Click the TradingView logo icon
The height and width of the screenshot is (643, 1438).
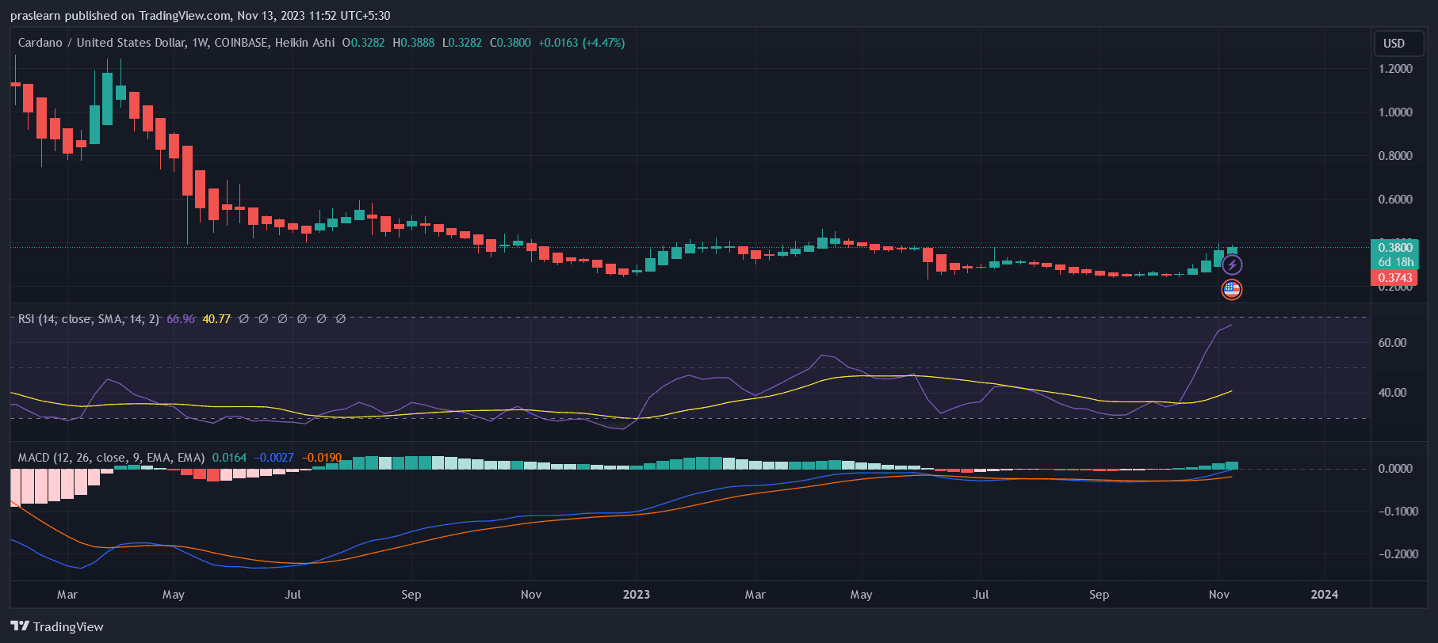click(20, 626)
